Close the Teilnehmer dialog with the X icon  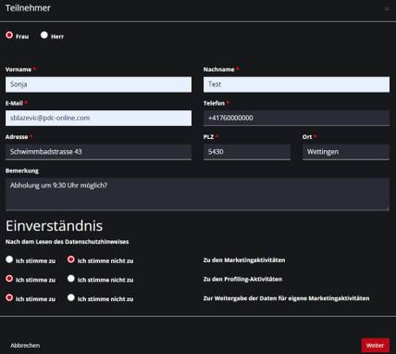386,9
